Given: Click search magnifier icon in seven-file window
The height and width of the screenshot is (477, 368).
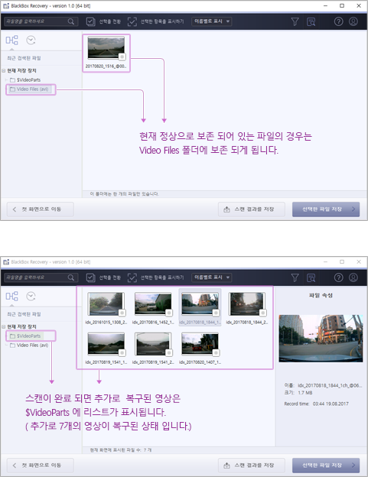Looking at the screenshot, I should 71,277.
